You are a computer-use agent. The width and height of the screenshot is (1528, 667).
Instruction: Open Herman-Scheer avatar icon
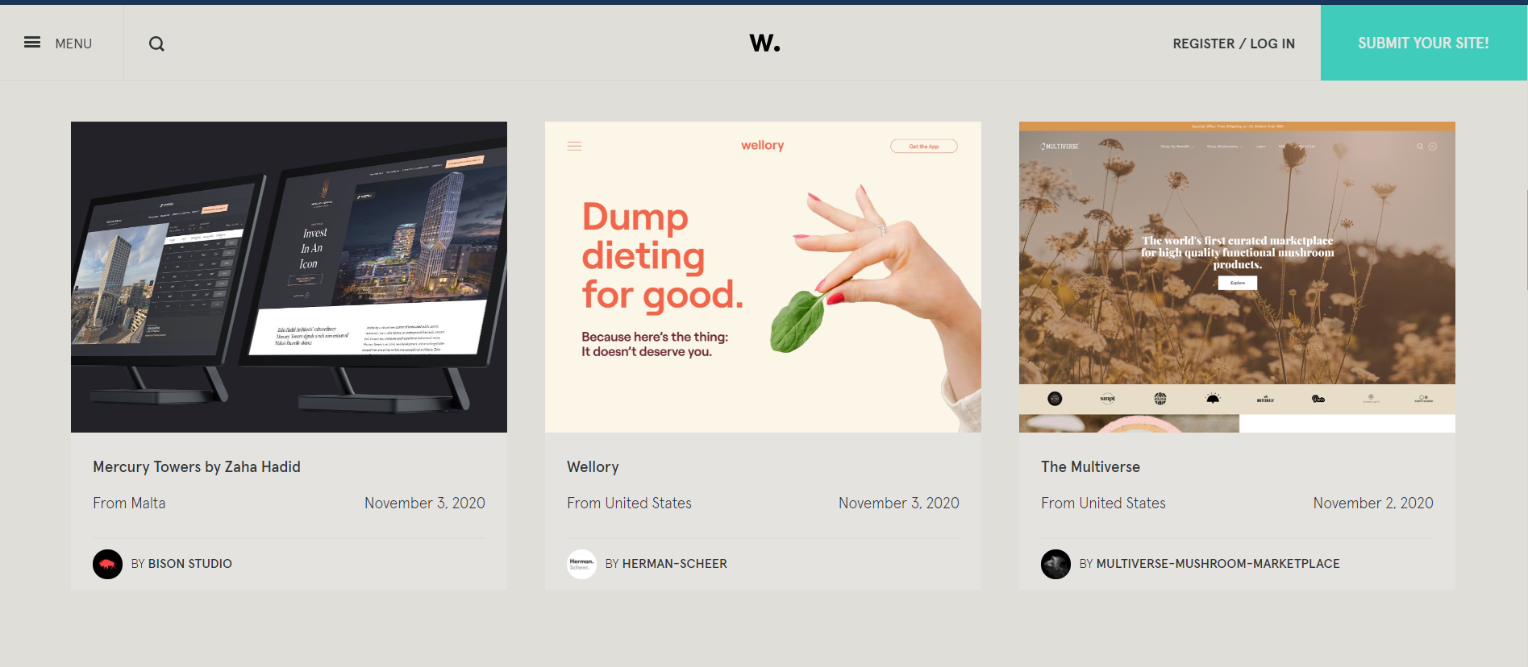(581, 564)
